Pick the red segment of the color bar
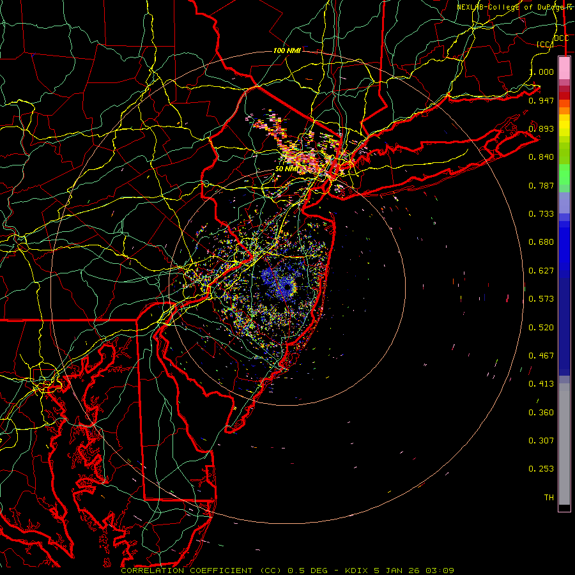The width and height of the screenshot is (575, 575). pos(564,96)
